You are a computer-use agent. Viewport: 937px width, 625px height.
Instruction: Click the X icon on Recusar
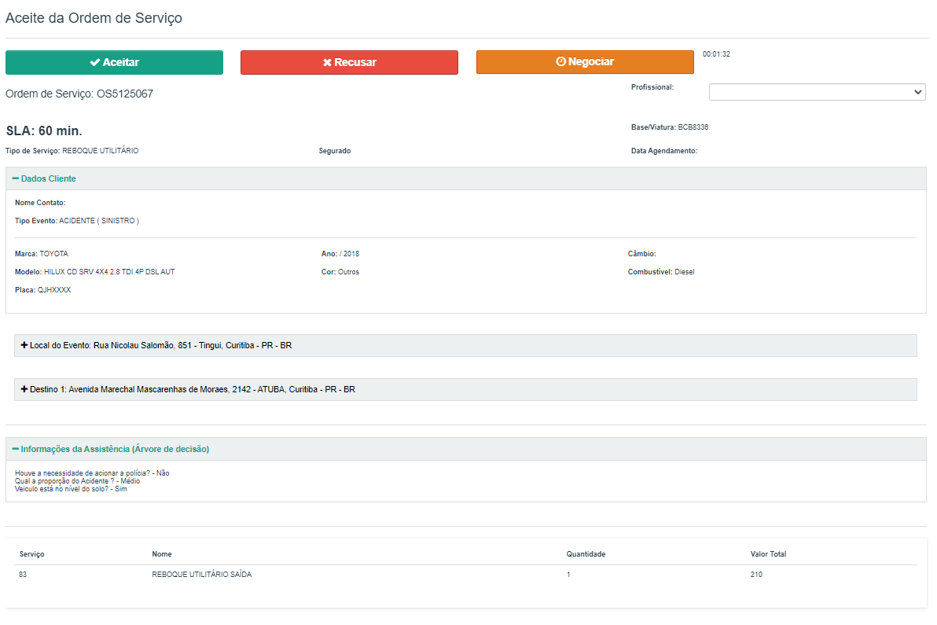[x=327, y=63]
